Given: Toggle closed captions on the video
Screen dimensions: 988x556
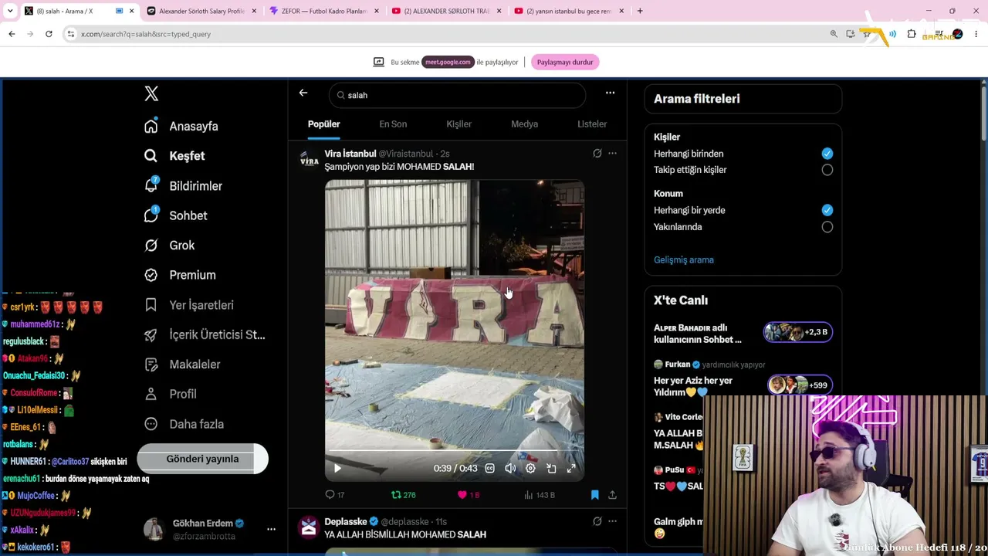Looking at the screenshot, I should (489, 468).
